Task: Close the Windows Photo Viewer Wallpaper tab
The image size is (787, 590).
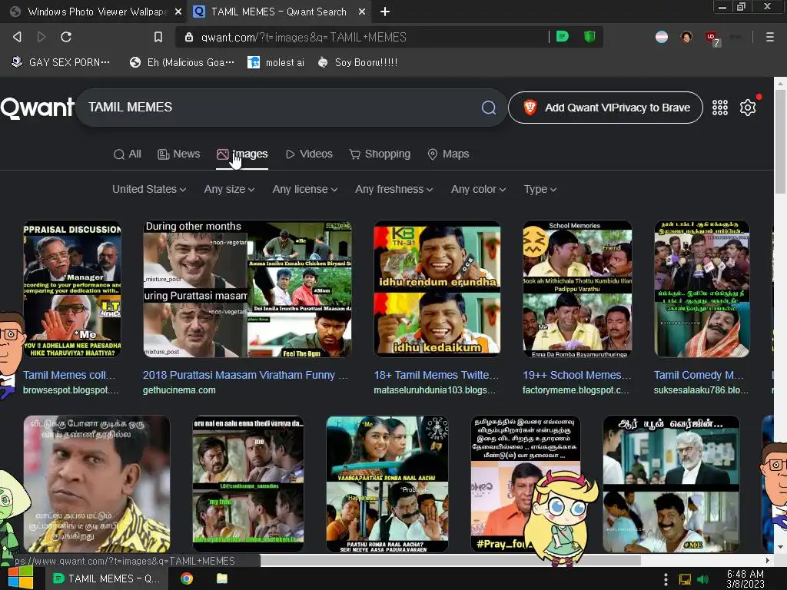Action: click(x=178, y=12)
